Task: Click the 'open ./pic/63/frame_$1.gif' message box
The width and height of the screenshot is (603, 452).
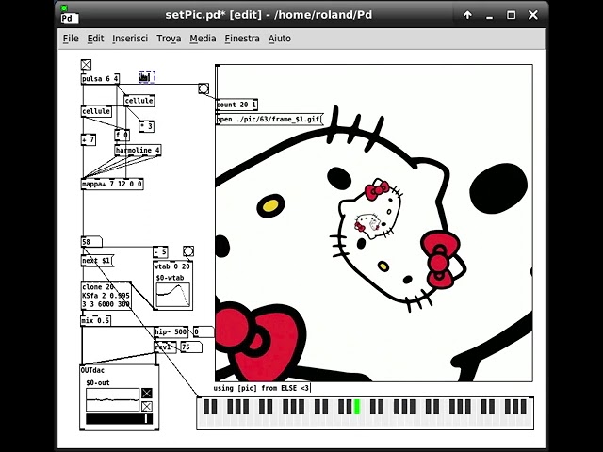Action: 269,120
